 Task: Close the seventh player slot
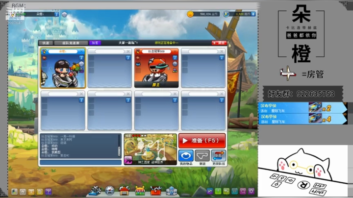[x=175, y=94]
